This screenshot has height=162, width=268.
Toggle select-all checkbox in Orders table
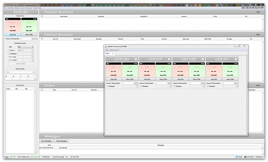[x=42, y=90]
